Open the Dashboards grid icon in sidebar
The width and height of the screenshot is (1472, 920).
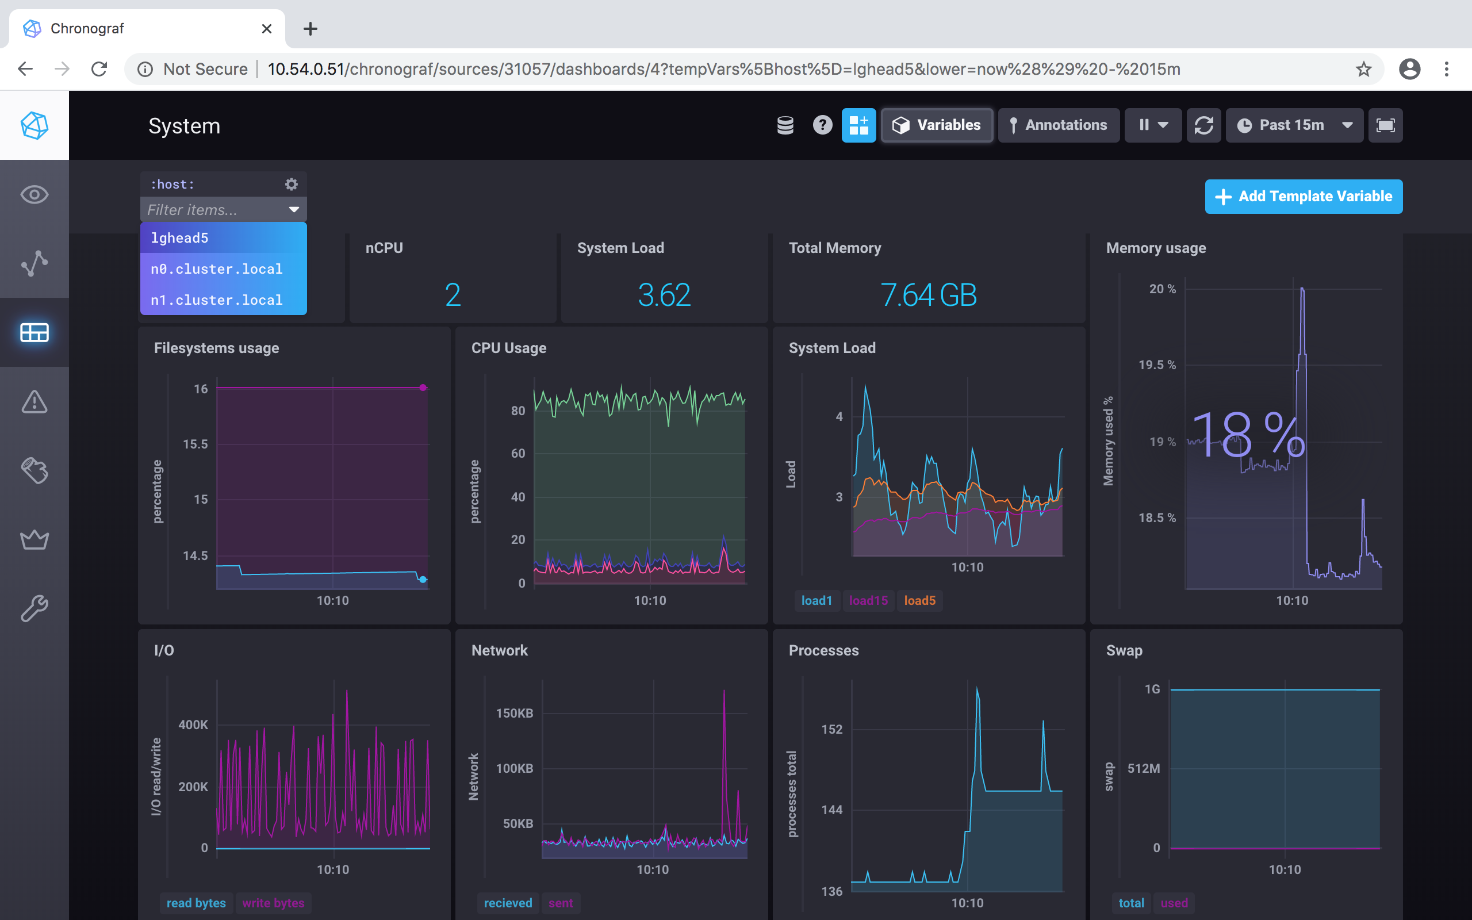pos(34,332)
